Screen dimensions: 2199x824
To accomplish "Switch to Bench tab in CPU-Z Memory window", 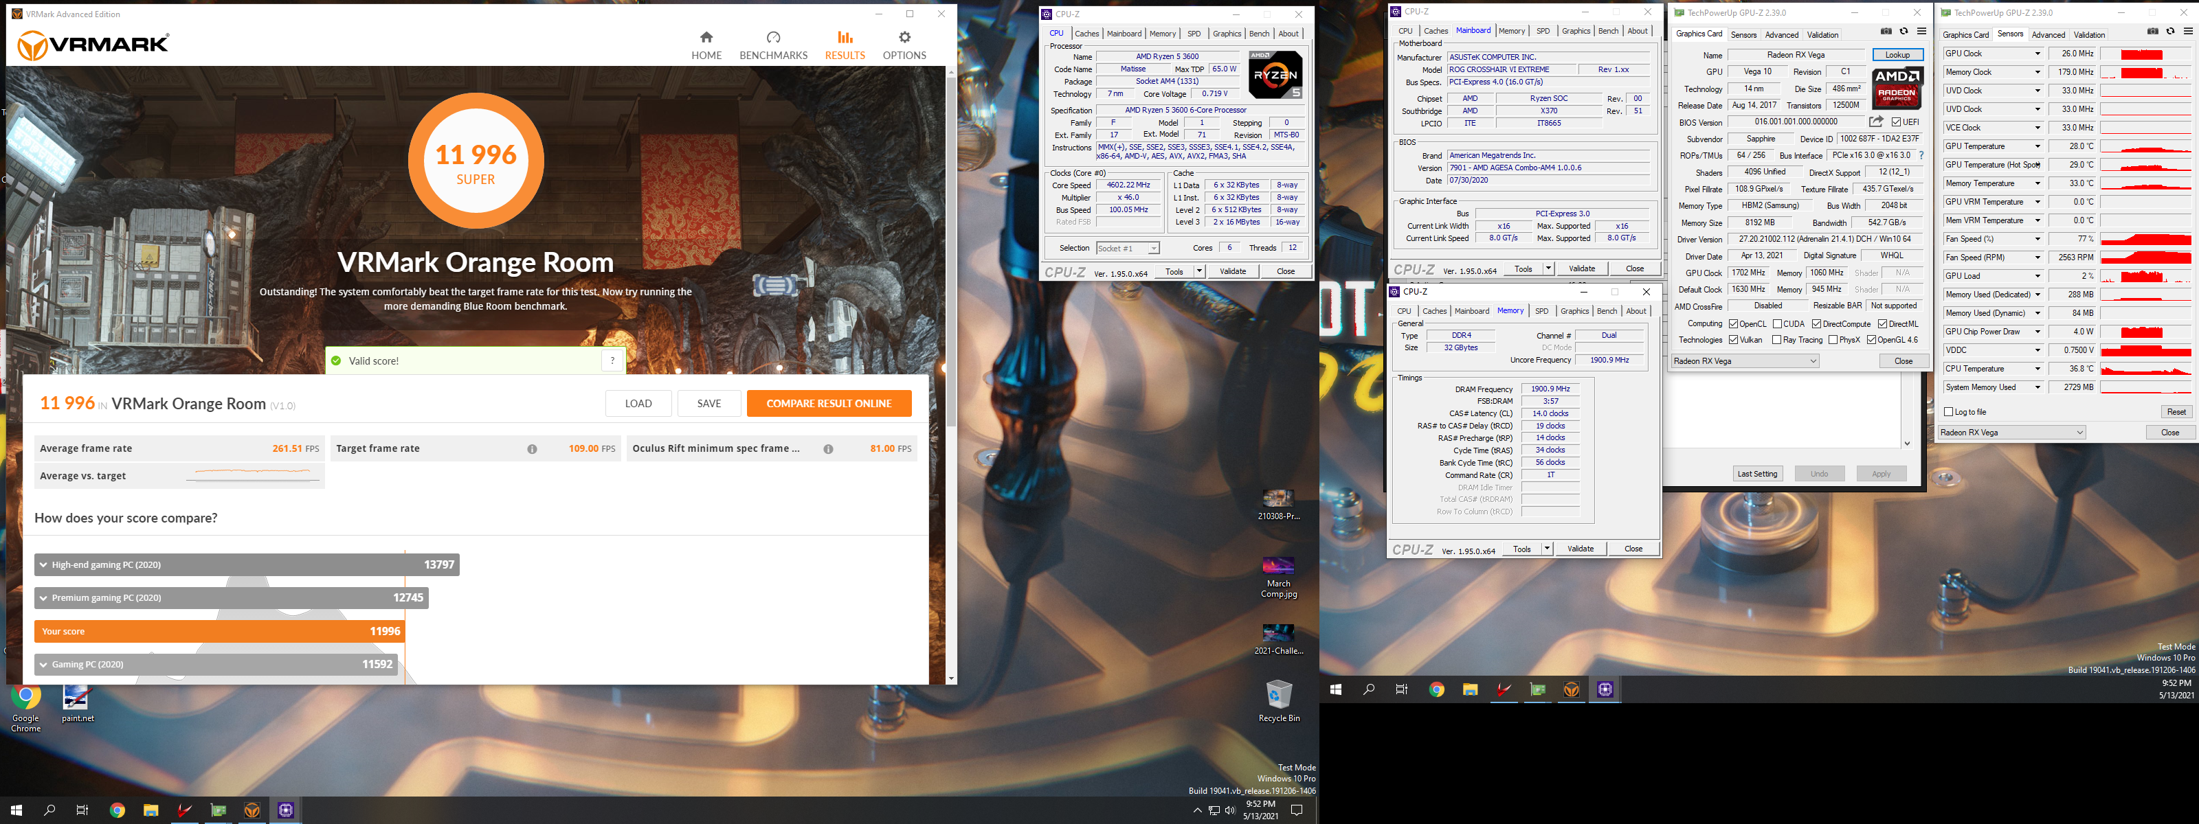I will (x=1607, y=311).
